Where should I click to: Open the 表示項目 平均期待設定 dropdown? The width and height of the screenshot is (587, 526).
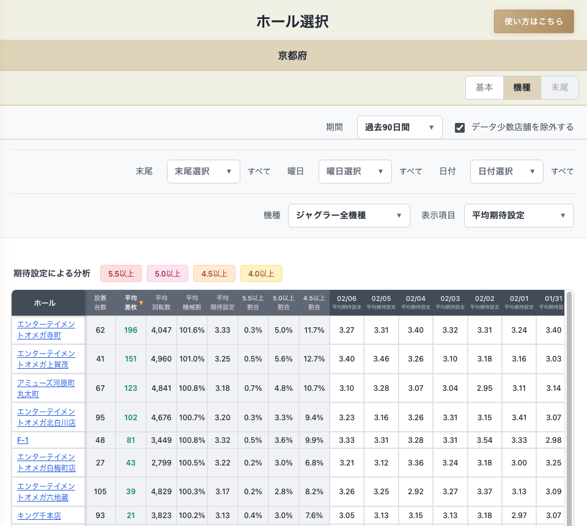[x=519, y=215]
